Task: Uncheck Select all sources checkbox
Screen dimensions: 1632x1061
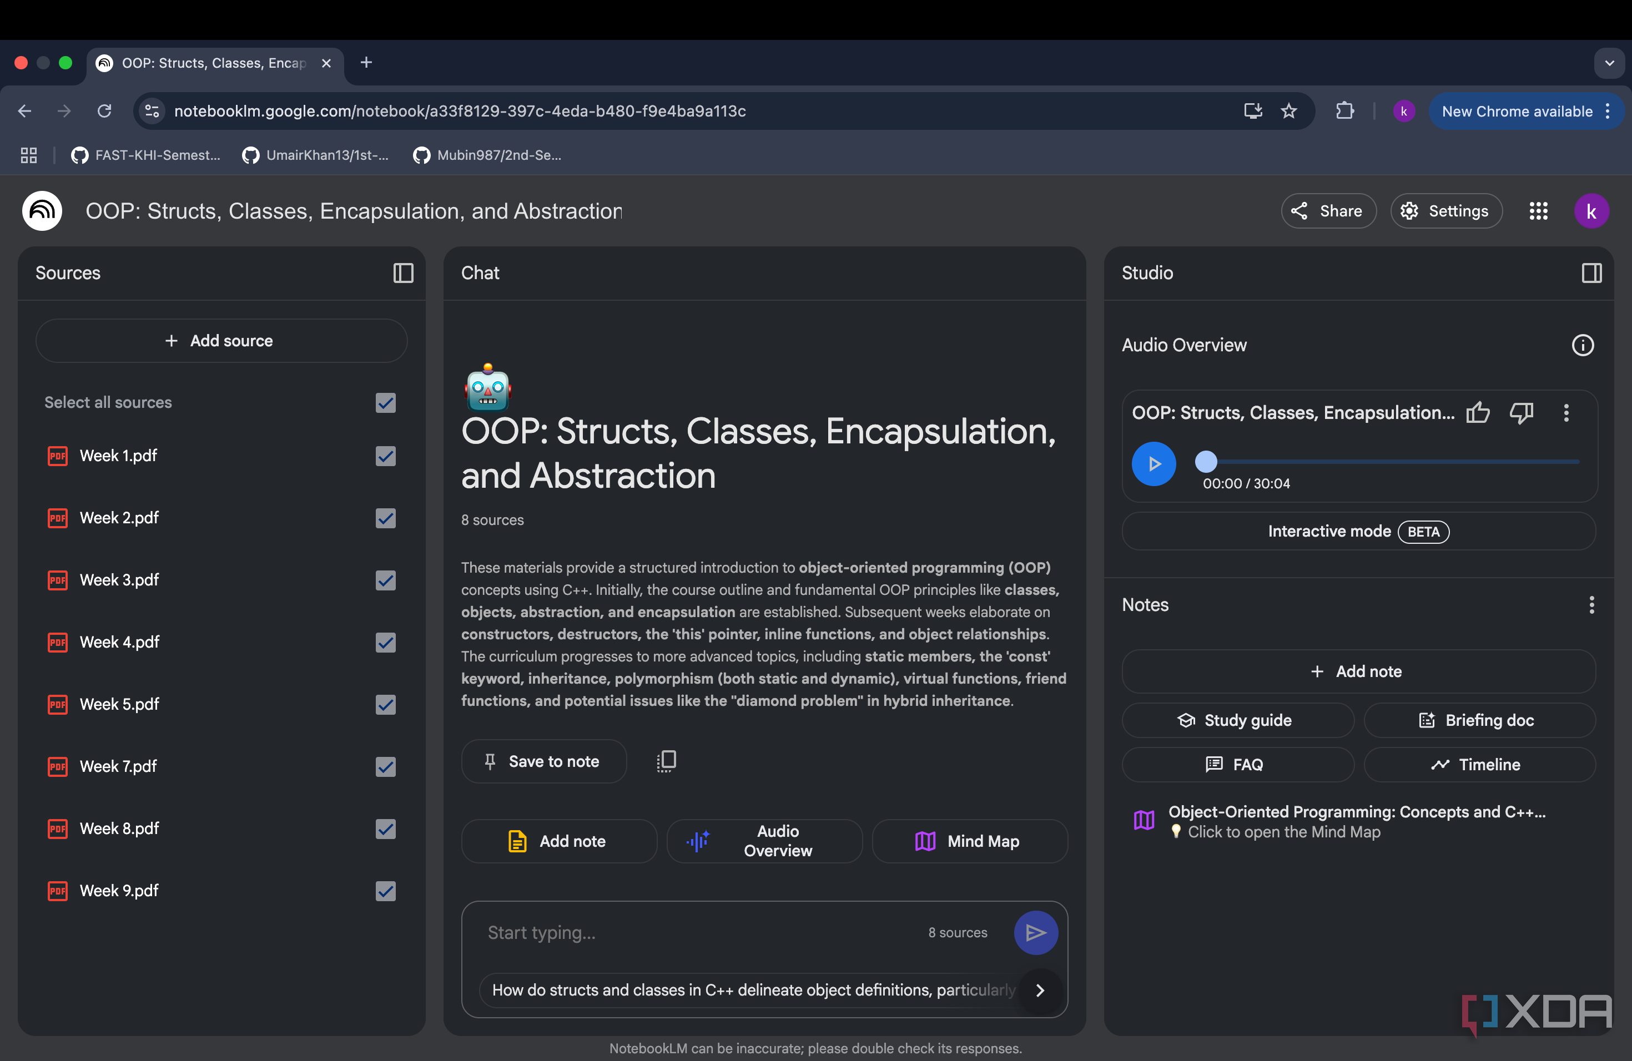Action: 386,402
